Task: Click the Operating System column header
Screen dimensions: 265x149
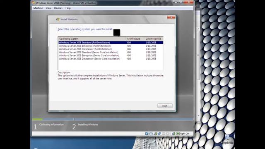Action: coord(92,38)
